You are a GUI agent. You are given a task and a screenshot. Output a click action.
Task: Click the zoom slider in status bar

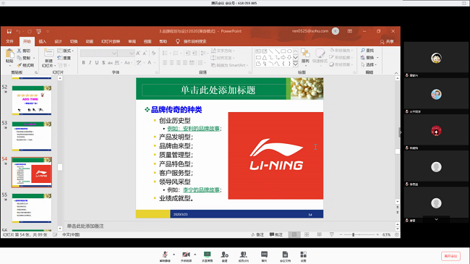click(x=359, y=234)
